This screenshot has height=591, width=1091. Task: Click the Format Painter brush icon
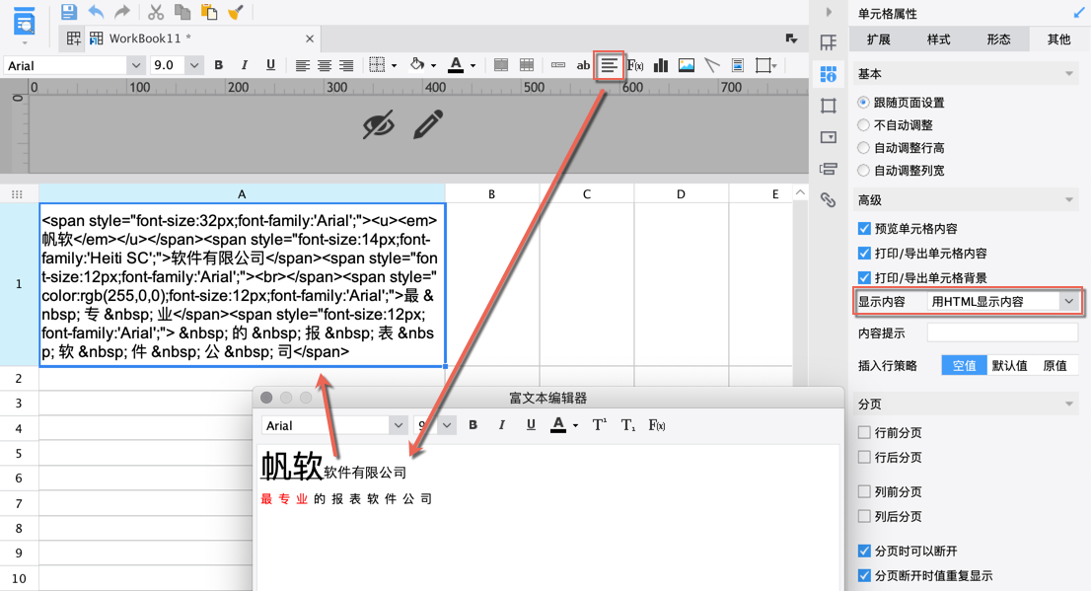236,12
